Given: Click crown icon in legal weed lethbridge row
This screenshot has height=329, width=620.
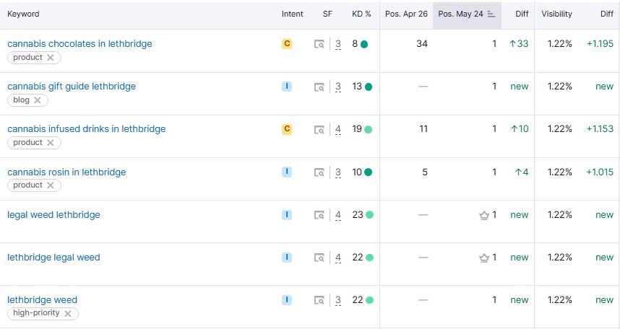Looking at the screenshot, I should pos(484,215).
